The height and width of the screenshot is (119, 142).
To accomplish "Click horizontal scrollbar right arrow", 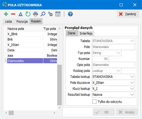I will pos(54,113).
